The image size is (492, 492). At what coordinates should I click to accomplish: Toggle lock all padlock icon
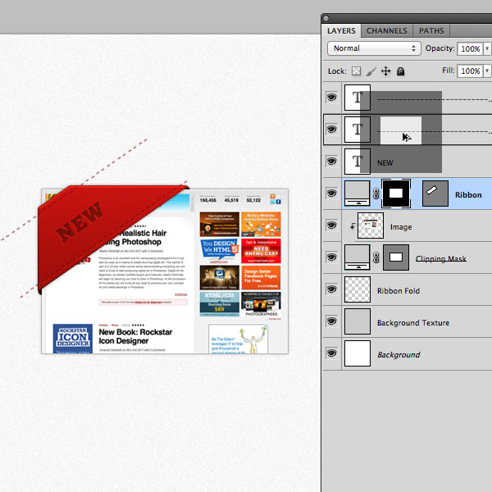click(x=400, y=71)
